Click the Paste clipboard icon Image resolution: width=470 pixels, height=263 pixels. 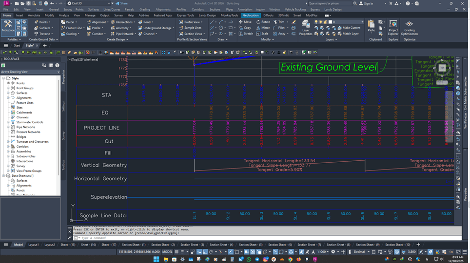[x=371, y=25]
